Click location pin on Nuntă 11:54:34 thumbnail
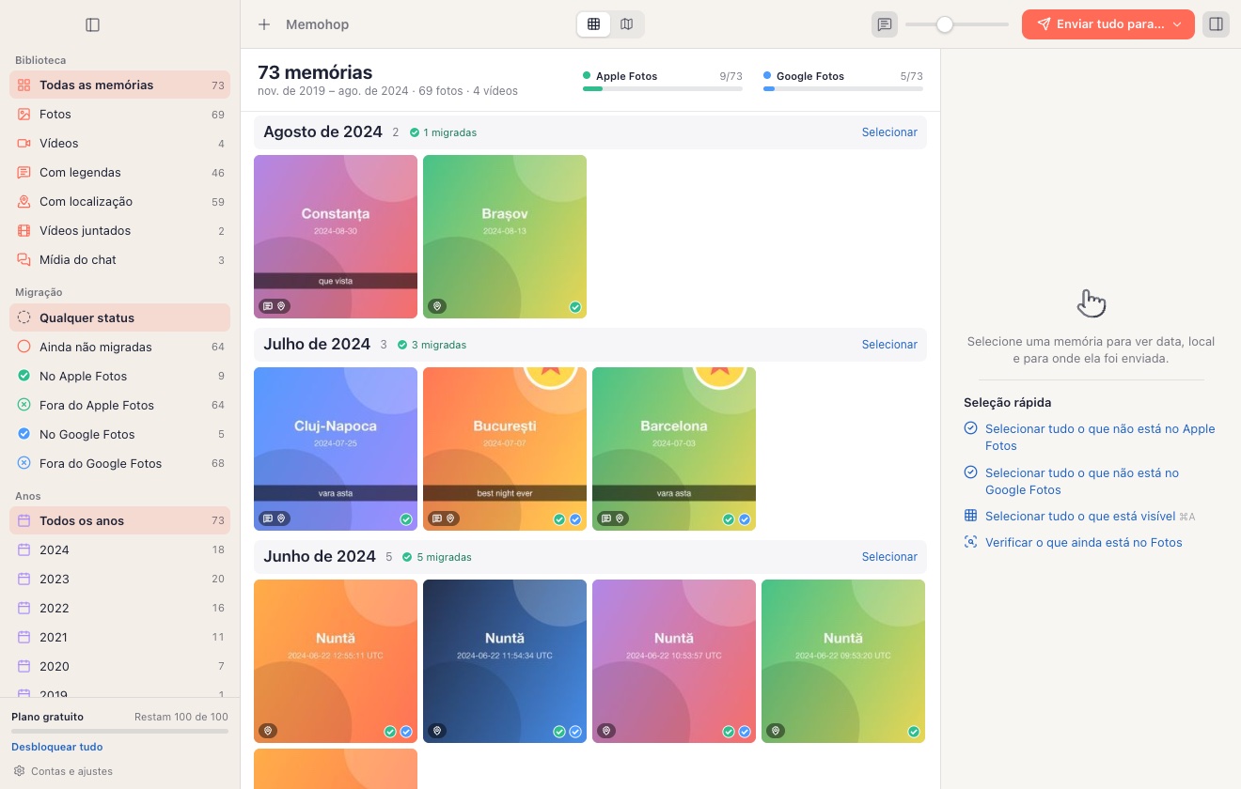This screenshot has height=789, width=1241. pos(437,731)
